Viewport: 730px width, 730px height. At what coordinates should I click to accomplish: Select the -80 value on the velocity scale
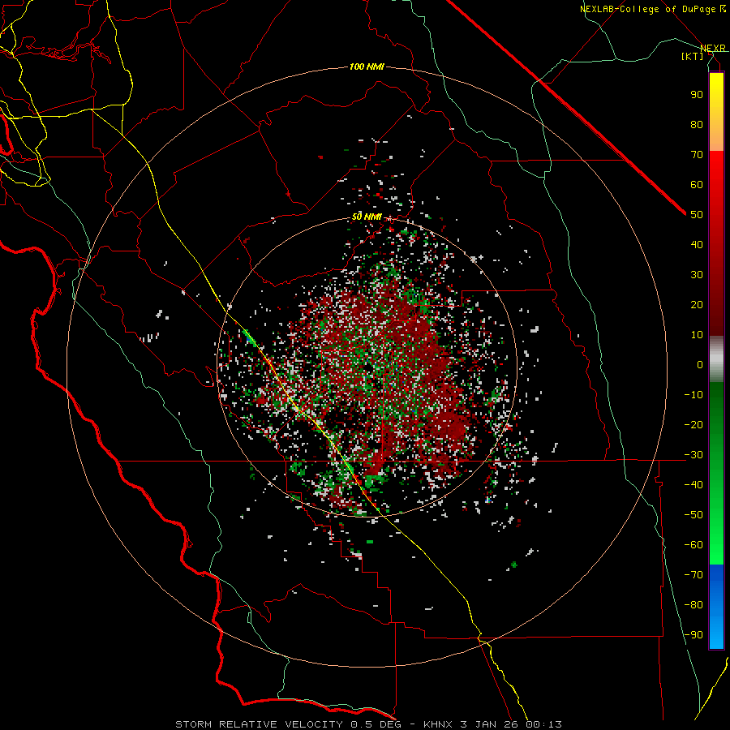pyautogui.click(x=693, y=605)
